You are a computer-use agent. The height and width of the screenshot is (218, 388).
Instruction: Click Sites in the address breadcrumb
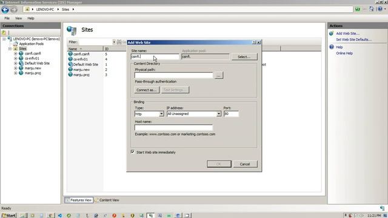point(65,10)
